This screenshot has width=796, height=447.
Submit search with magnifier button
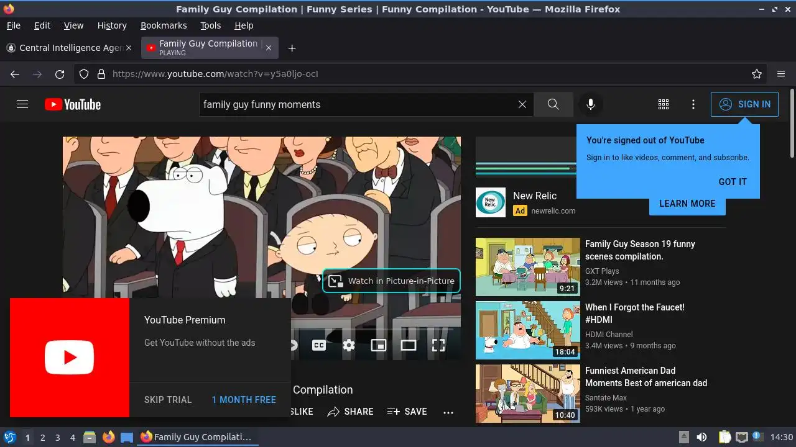[553, 104]
